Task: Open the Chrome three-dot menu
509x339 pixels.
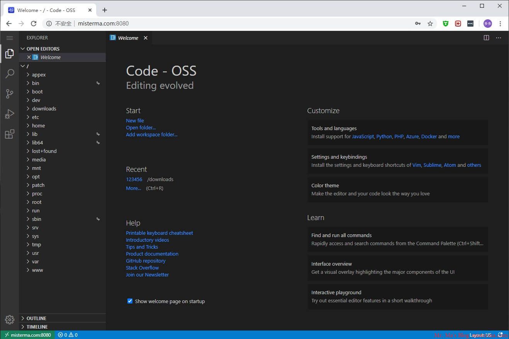Action: [500, 24]
